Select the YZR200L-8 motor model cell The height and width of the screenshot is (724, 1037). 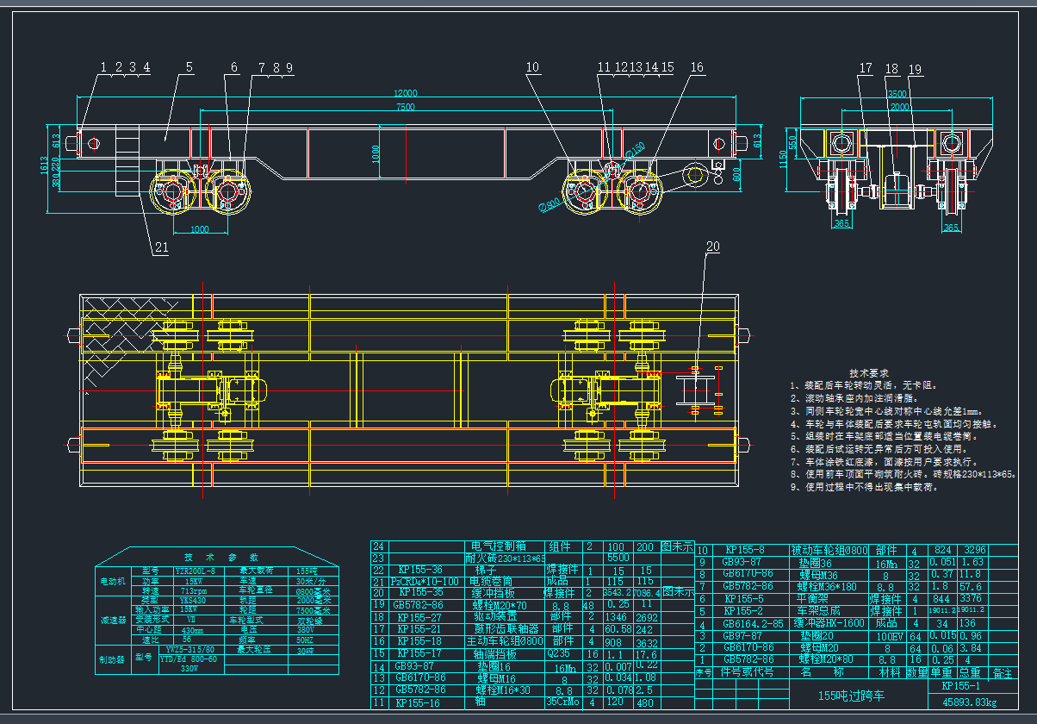pos(195,571)
